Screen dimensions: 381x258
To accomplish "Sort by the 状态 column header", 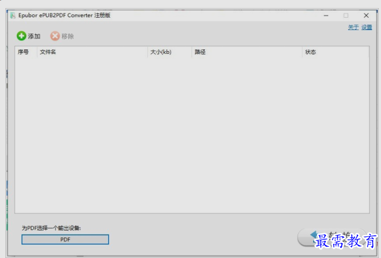I will (336, 52).
